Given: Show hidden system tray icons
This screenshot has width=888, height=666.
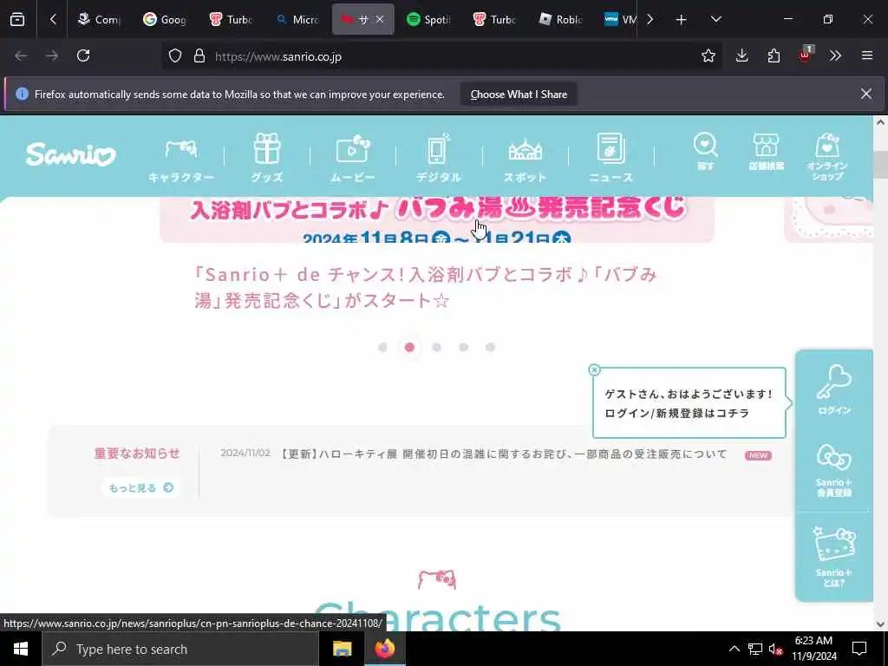Looking at the screenshot, I should pos(734,649).
